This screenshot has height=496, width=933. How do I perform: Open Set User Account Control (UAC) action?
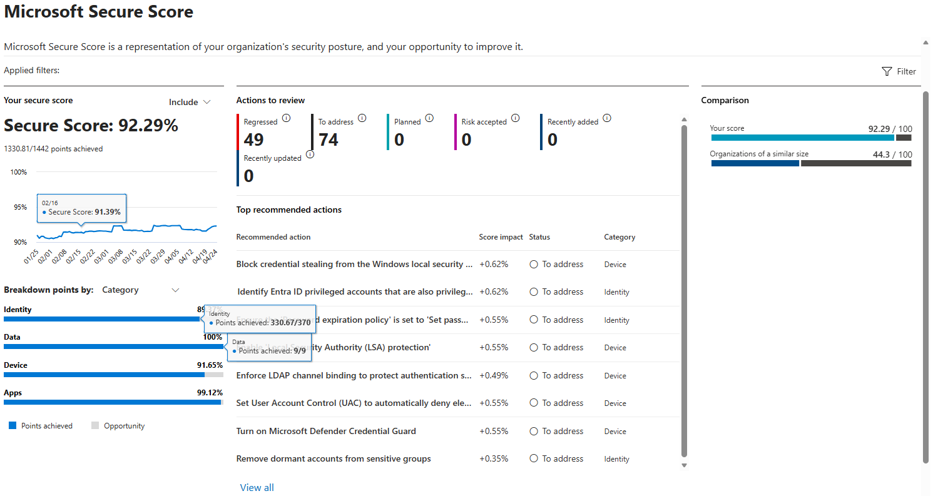354,403
